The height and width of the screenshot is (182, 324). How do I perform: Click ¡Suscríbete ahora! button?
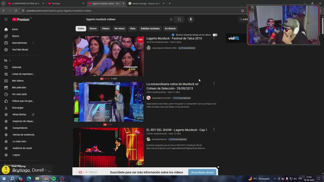(202, 172)
